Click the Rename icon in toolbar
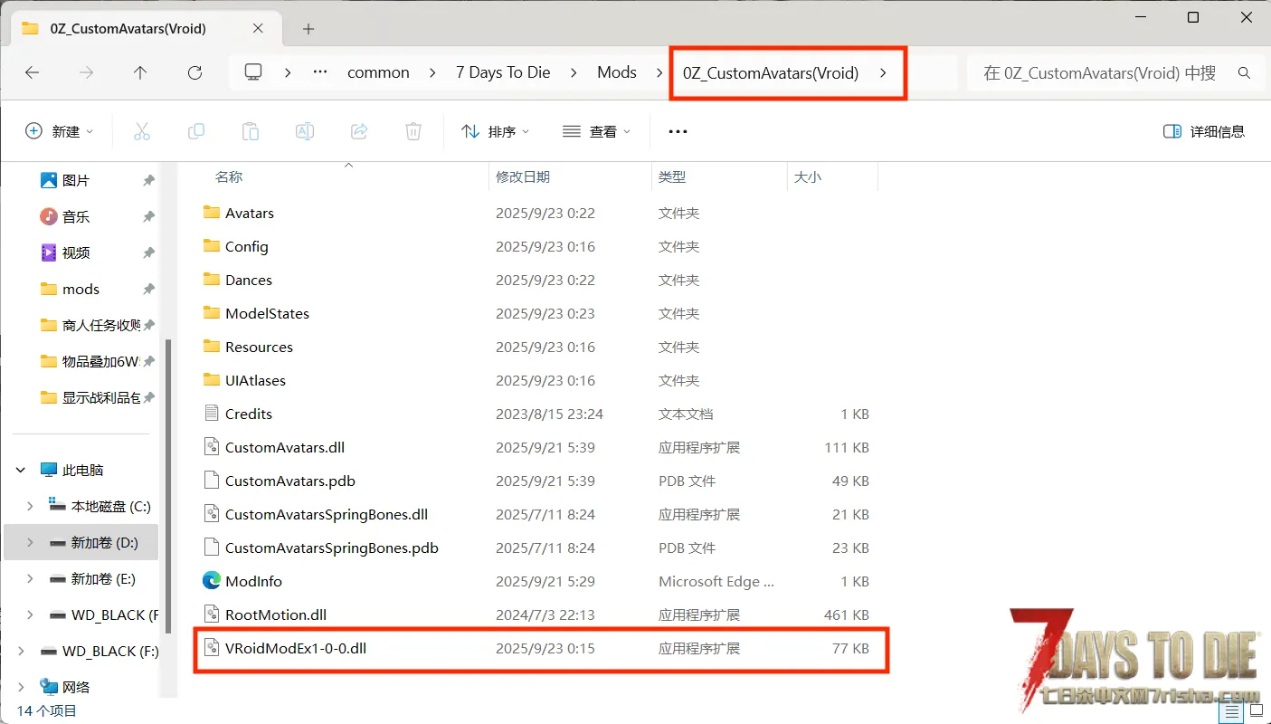Image resolution: width=1271 pixels, height=724 pixels. [305, 131]
